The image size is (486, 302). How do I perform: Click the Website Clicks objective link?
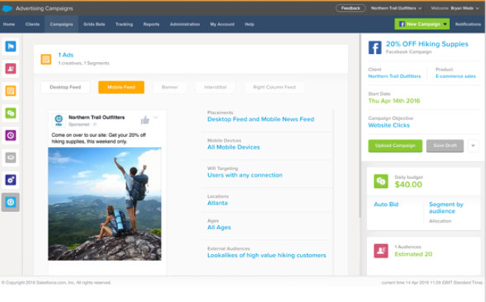pos(389,125)
